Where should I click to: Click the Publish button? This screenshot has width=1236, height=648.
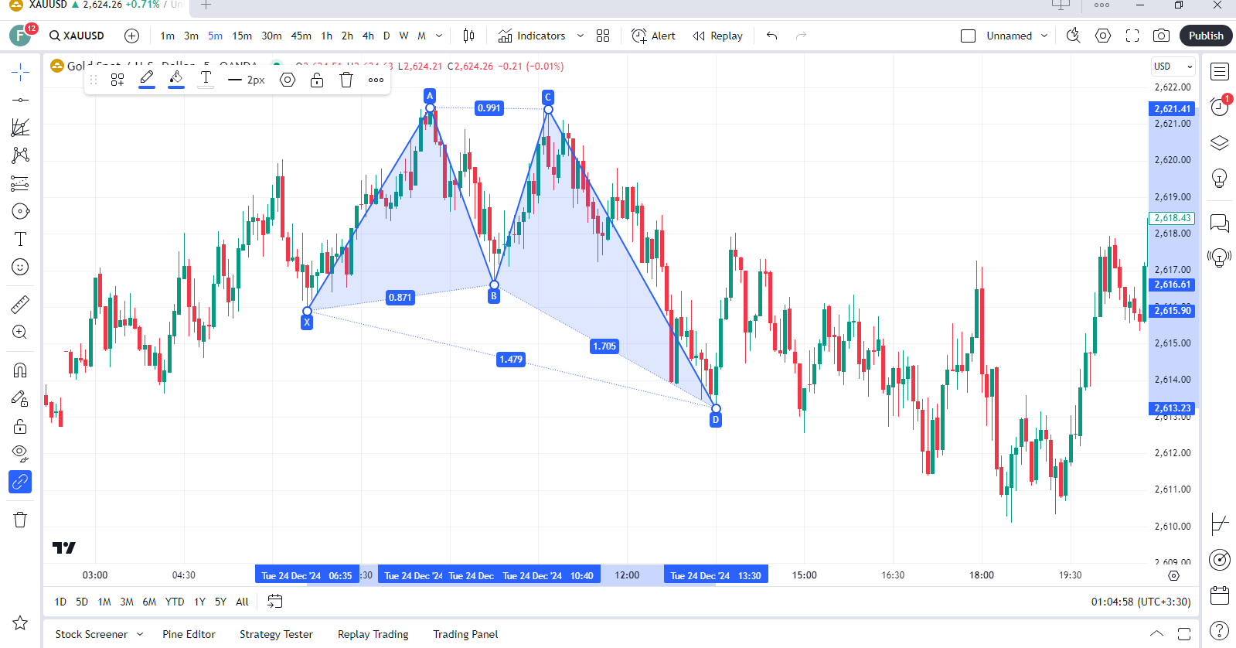tap(1206, 36)
